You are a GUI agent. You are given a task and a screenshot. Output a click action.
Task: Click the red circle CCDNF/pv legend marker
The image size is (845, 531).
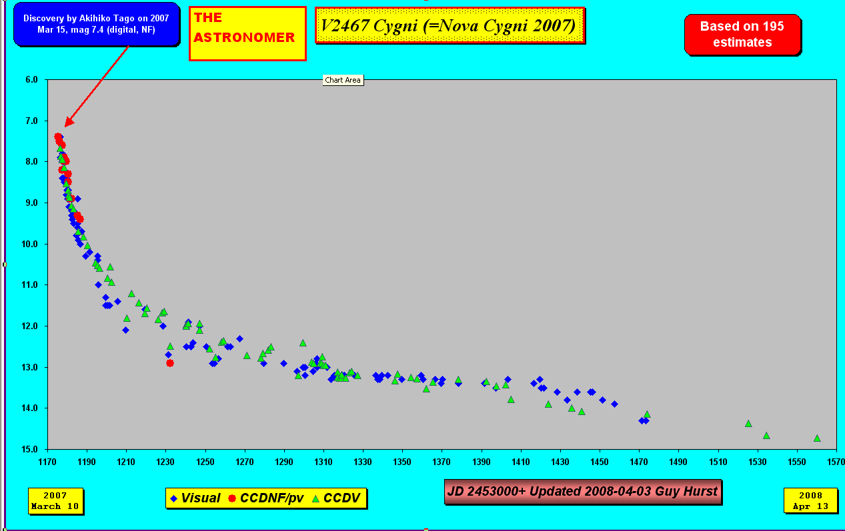coord(233,498)
